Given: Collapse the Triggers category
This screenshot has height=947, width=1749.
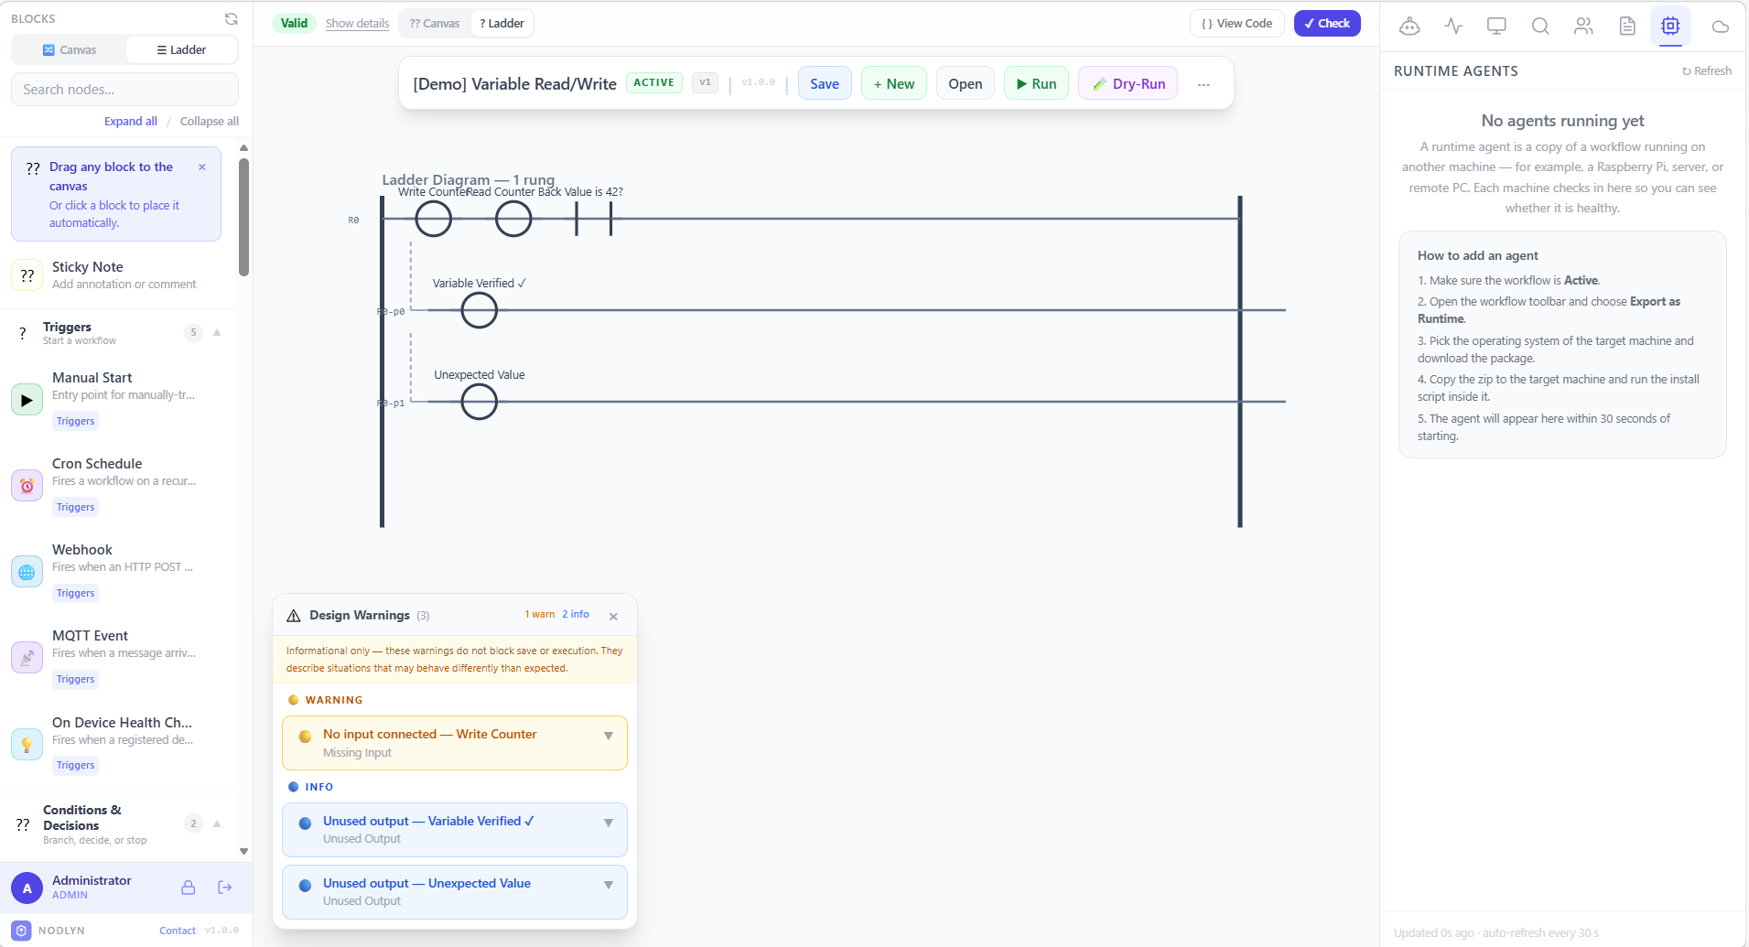Looking at the screenshot, I should 217,332.
